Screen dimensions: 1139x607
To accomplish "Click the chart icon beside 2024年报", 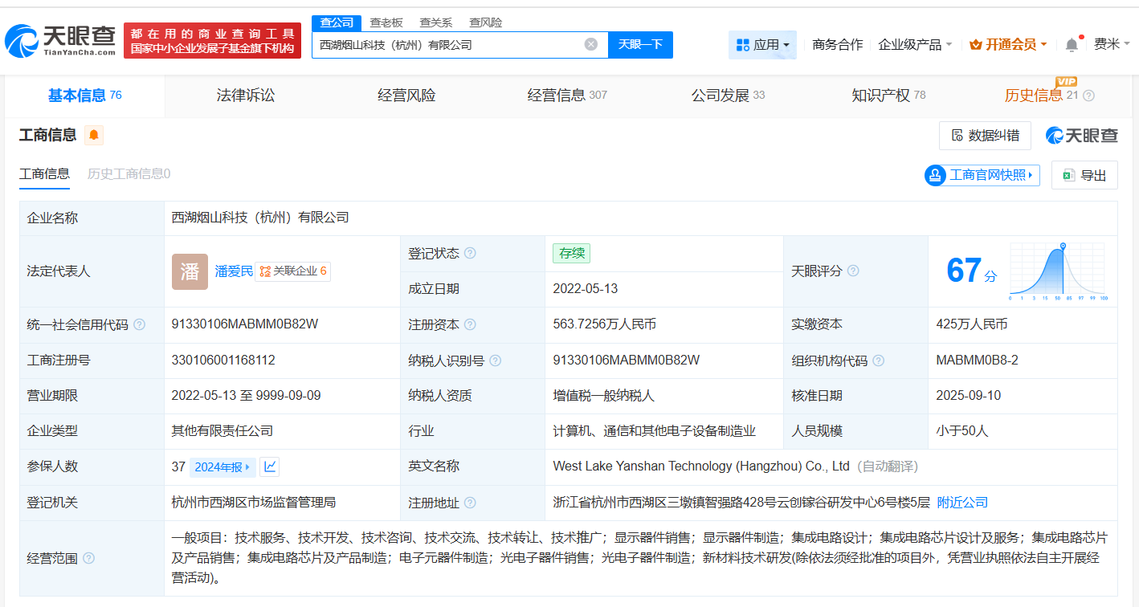I will [x=268, y=466].
